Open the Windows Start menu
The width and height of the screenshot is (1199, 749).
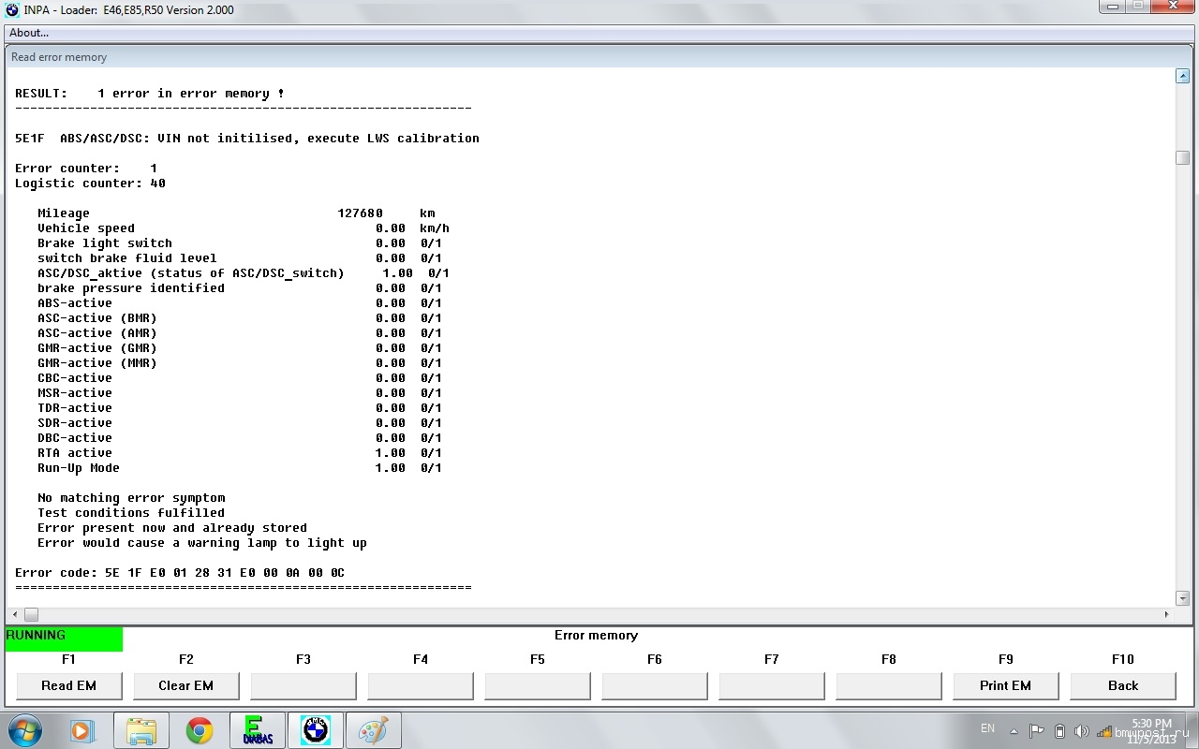[x=24, y=730]
